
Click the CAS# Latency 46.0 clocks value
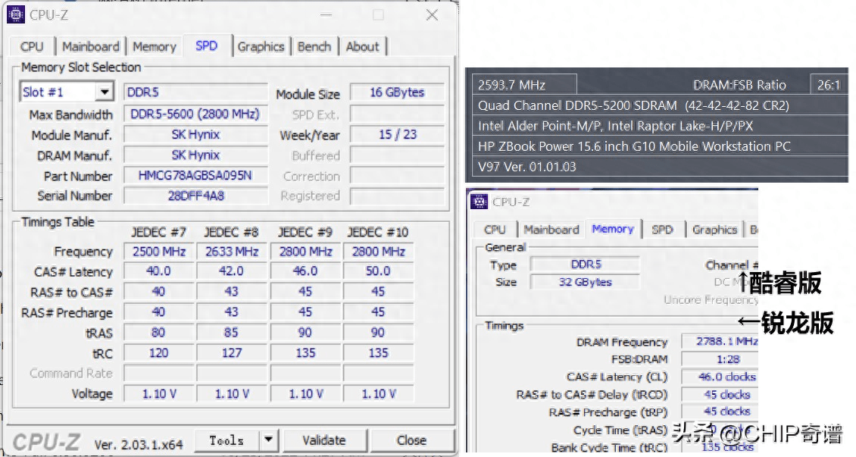720,377
